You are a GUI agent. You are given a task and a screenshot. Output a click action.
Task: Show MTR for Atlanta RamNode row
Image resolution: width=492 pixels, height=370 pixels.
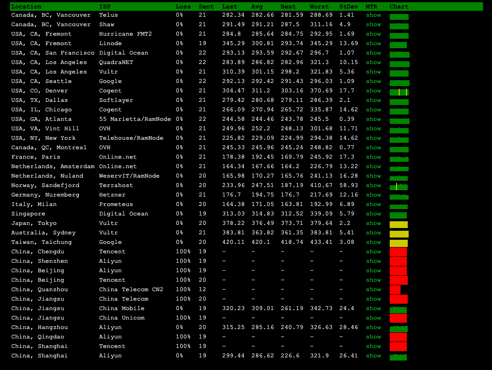pos(374,119)
